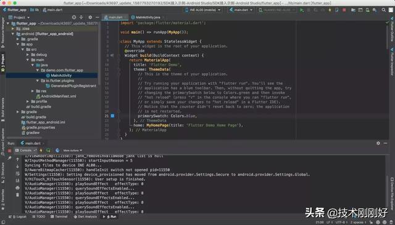Click the console Hot Restart green icon
This screenshot has width=395, height=225.
click(48, 151)
